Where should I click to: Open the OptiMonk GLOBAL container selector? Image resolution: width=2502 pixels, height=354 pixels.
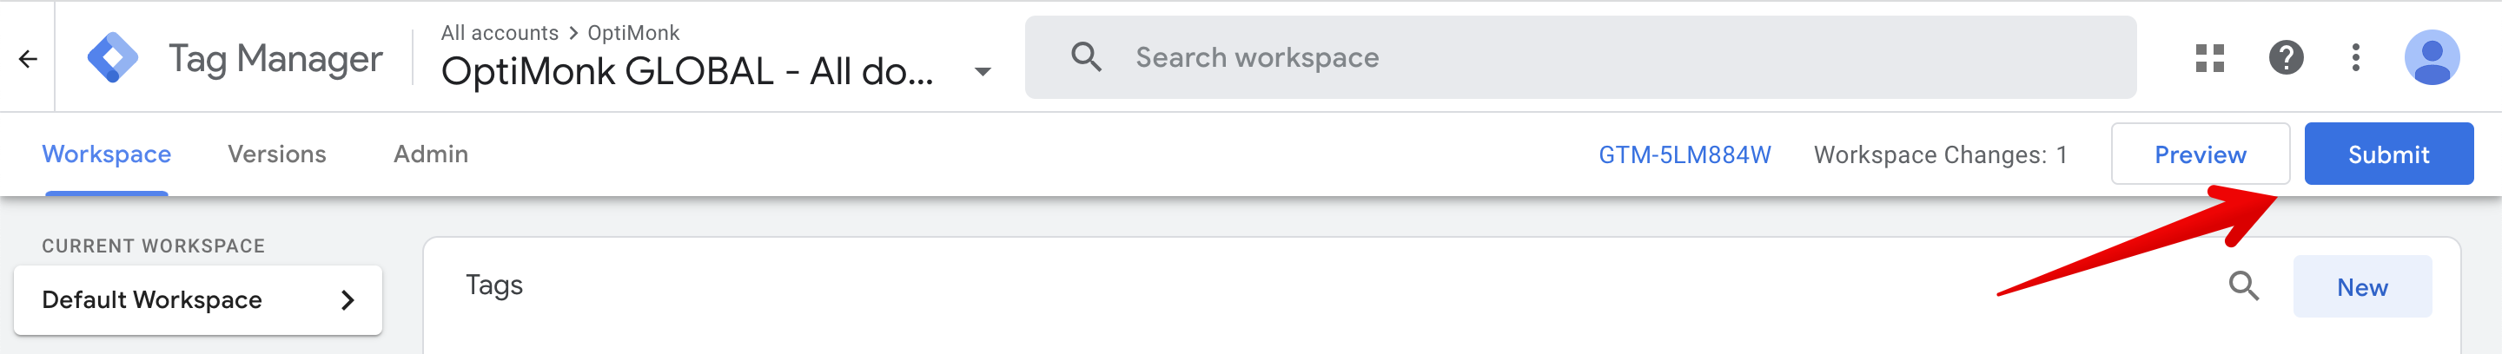pos(717,72)
